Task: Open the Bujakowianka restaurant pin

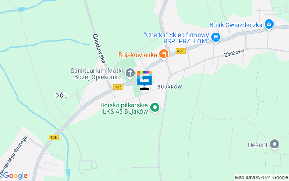Action: coord(164,55)
